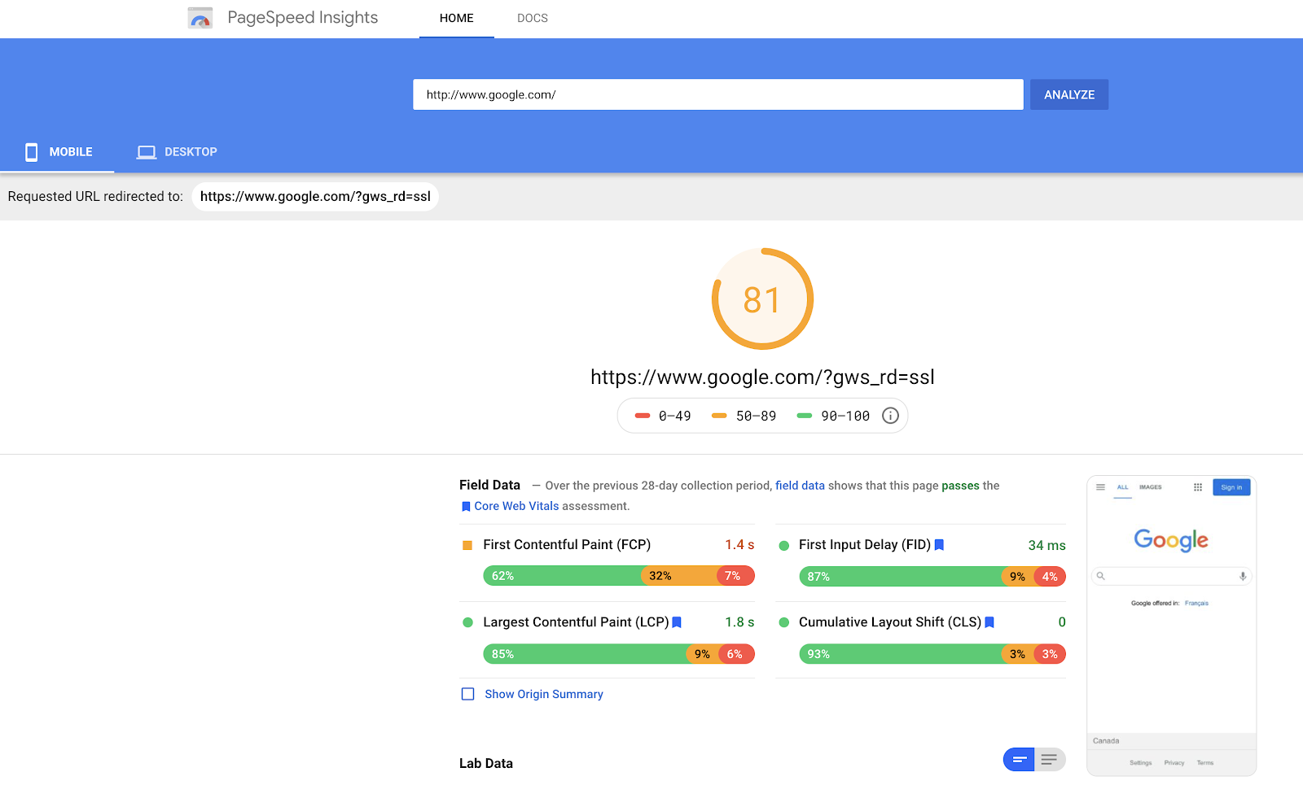Screen dimensions: 1303x785
Task: Click the Core Web Vitals bookmark icon
Action: (x=466, y=507)
